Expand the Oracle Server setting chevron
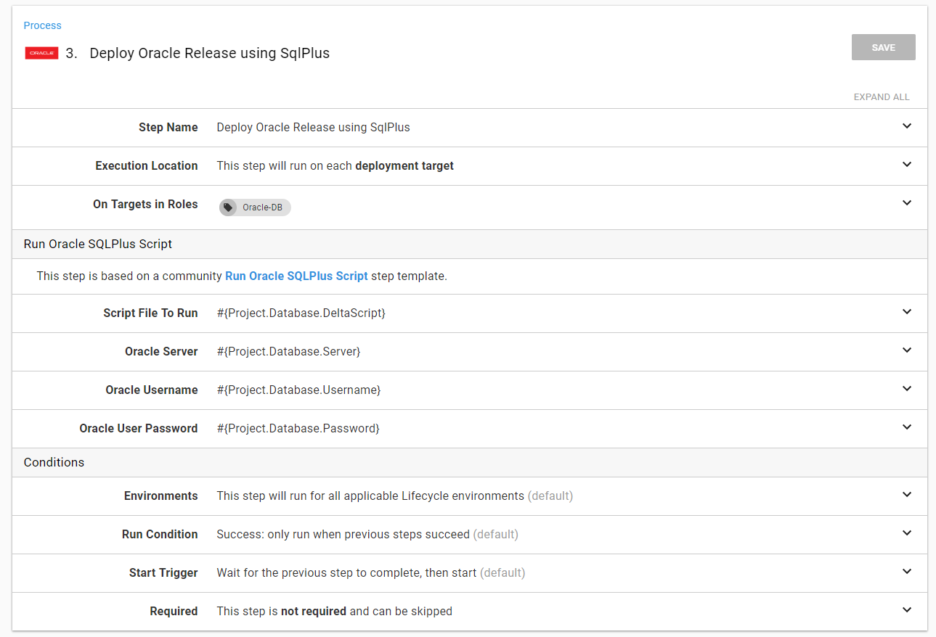Screen dimensions: 936x637 click(x=906, y=350)
